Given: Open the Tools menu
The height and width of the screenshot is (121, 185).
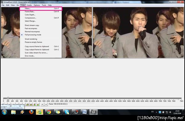Looking at the screenshot, I should click(x=44, y=5).
